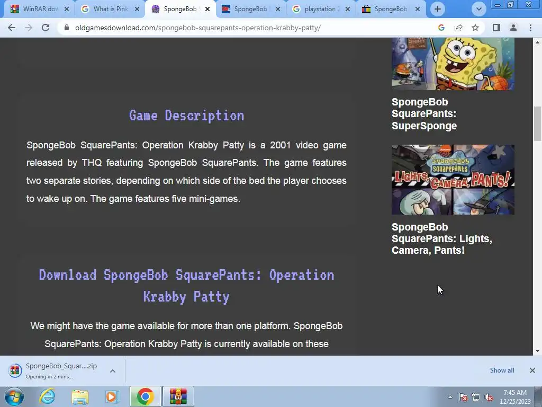Switch to the What is Pink tab

point(110,9)
